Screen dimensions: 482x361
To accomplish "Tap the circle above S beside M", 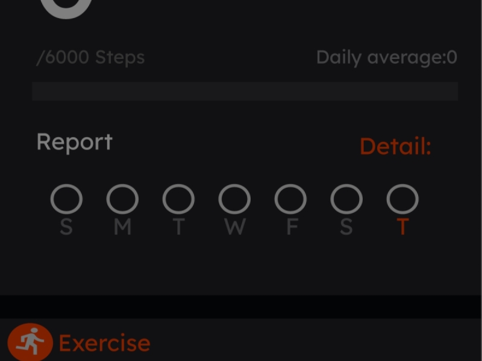I will 66,199.
